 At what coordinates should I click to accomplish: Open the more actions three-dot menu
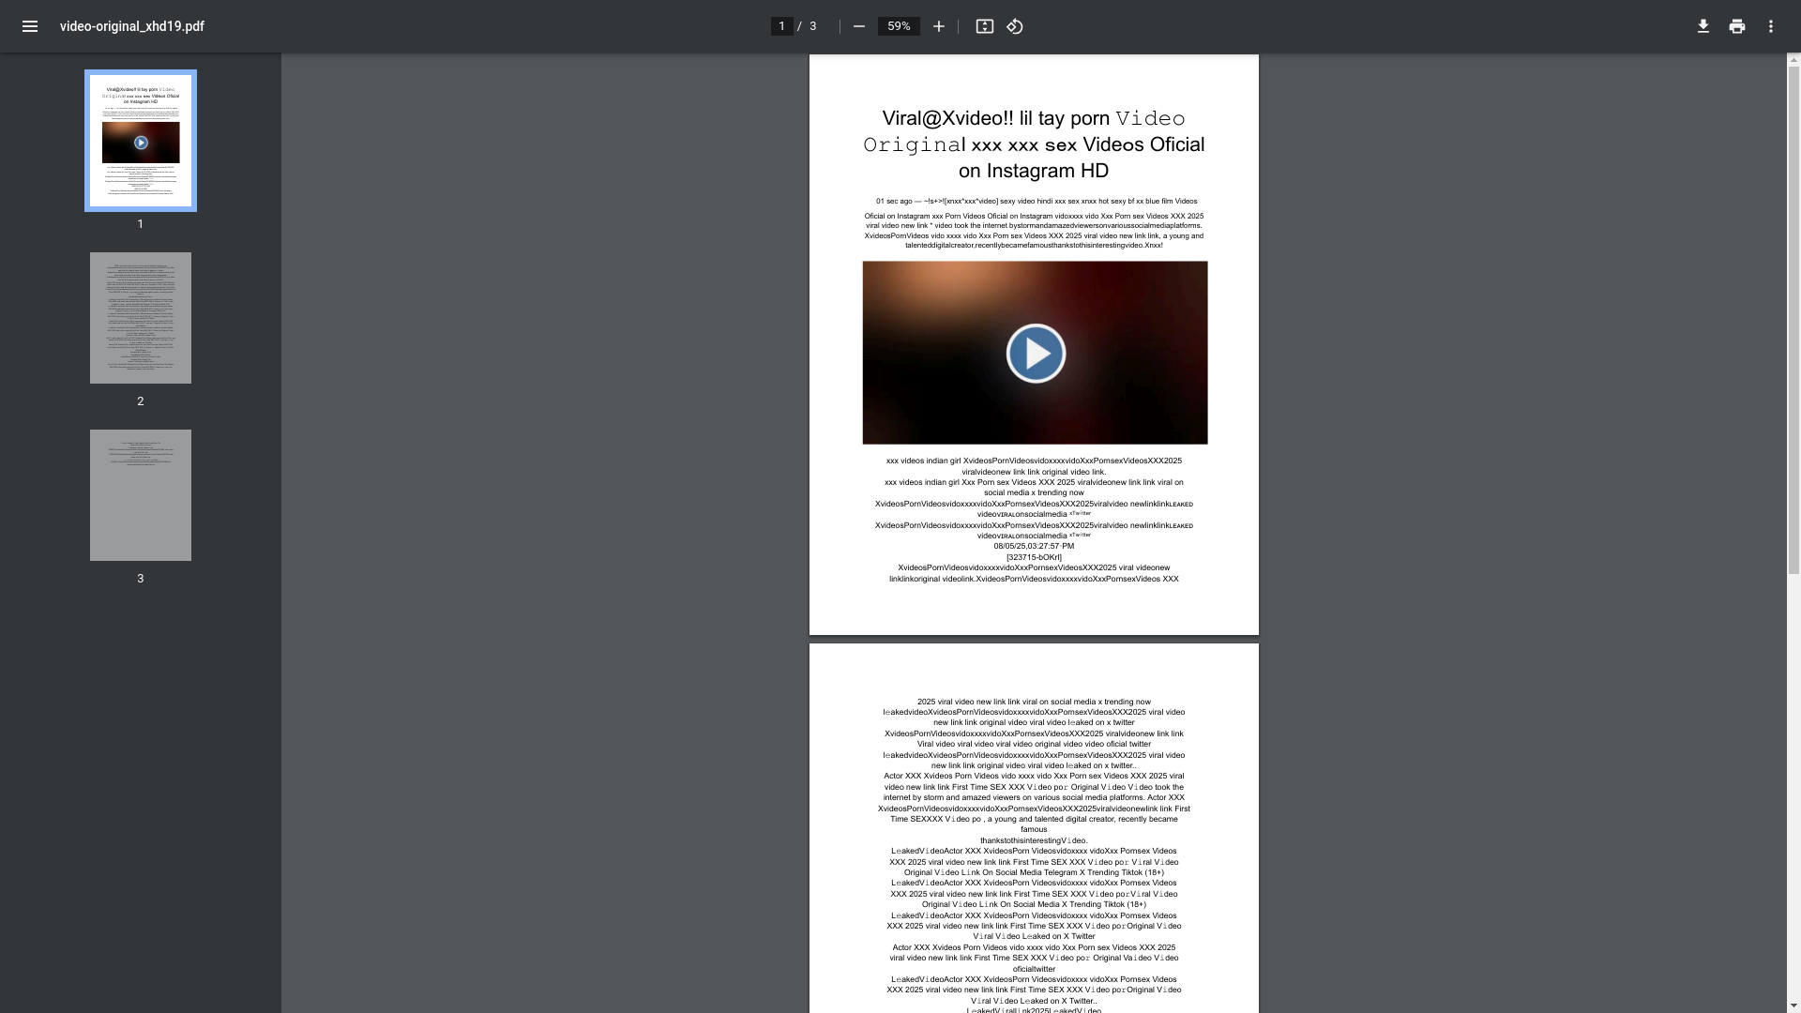pos(1770,26)
